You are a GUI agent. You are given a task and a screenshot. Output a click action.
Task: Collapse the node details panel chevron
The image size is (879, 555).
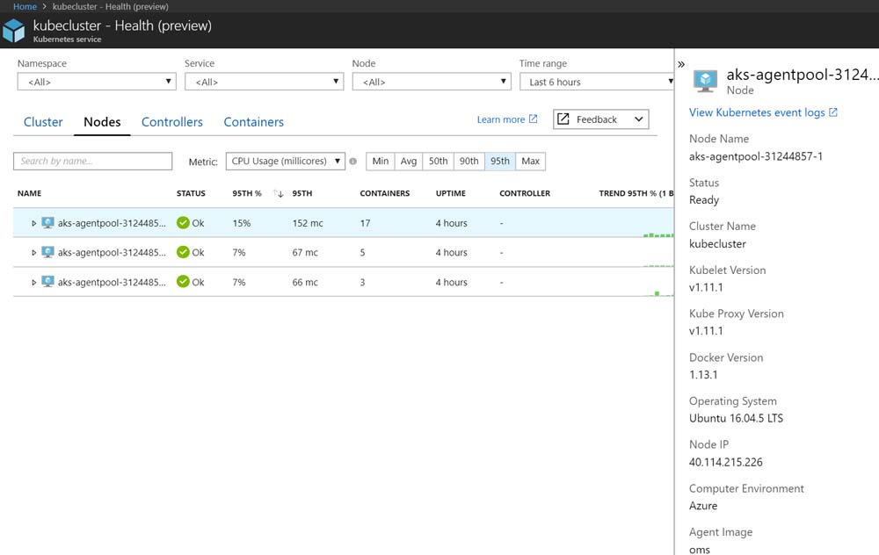(x=681, y=64)
